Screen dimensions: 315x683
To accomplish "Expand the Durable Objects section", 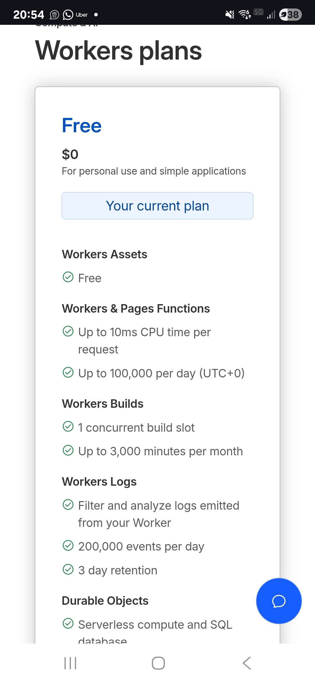I will click(x=105, y=600).
